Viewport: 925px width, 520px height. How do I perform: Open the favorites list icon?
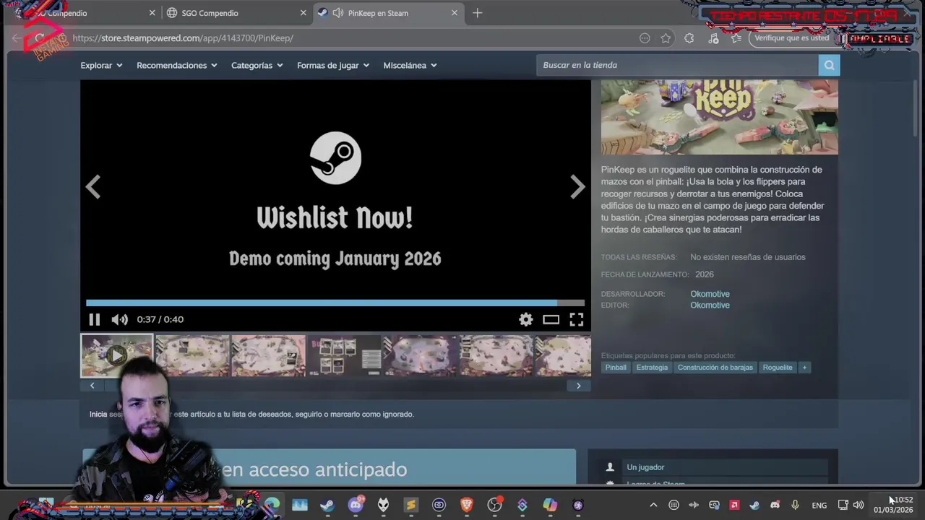(736, 38)
